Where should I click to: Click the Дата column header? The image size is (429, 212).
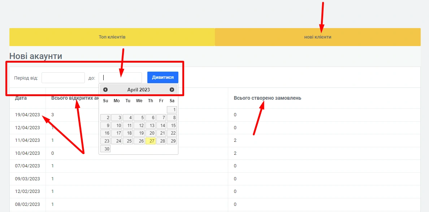point(21,98)
